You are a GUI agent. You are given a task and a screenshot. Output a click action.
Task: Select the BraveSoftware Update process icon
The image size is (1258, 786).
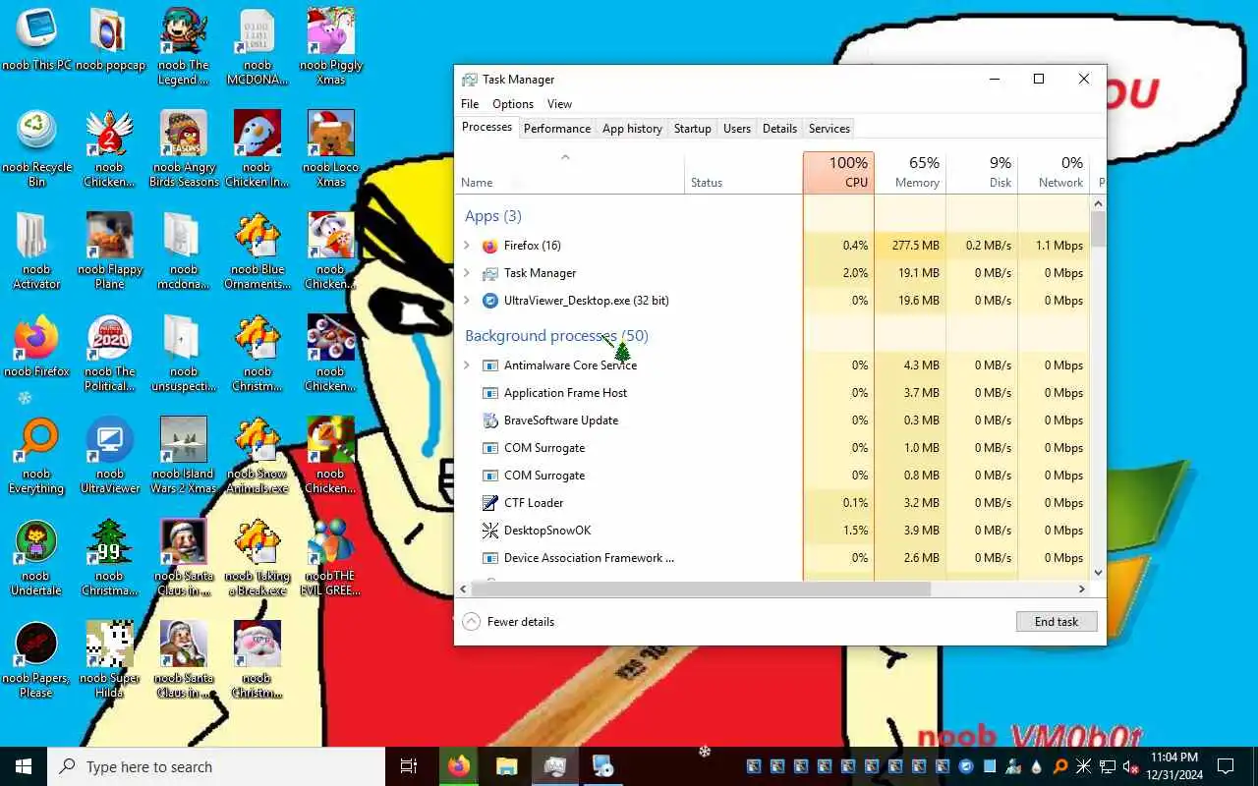pos(490,421)
